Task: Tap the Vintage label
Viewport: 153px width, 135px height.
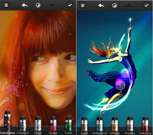Action: (x=115, y=133)
